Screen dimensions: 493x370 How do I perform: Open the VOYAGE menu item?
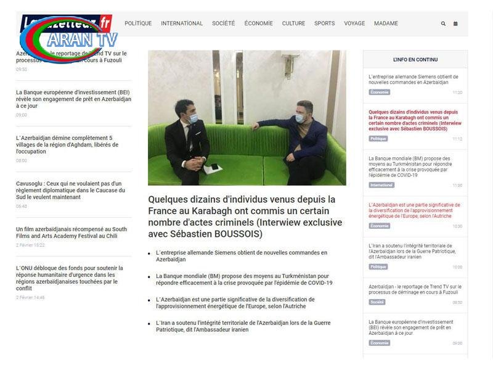coord(354,23)
